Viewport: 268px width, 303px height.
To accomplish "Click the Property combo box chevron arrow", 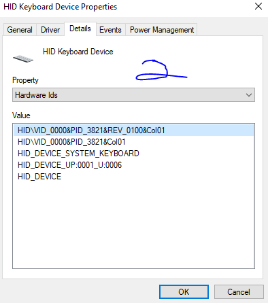I will tap(249, 95).
